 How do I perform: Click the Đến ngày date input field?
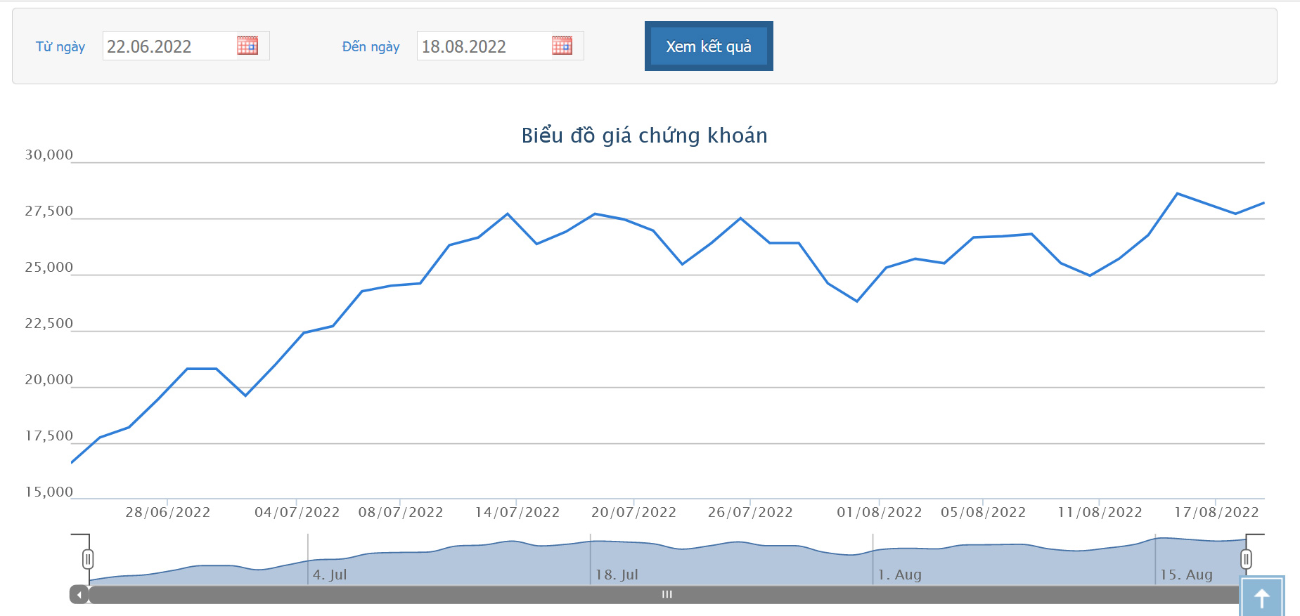pos(500,46)
